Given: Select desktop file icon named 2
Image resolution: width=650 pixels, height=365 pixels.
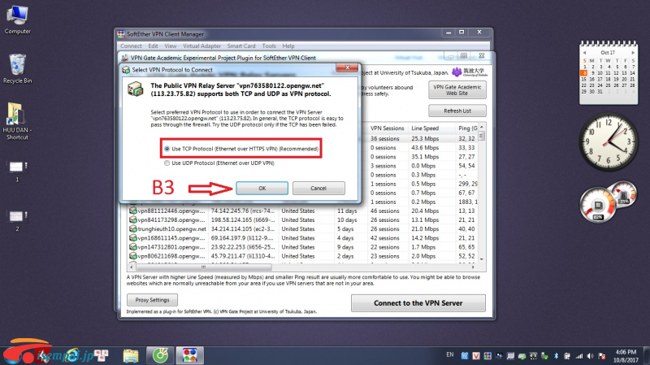Looking at the screenshot, I should [17, 220].
